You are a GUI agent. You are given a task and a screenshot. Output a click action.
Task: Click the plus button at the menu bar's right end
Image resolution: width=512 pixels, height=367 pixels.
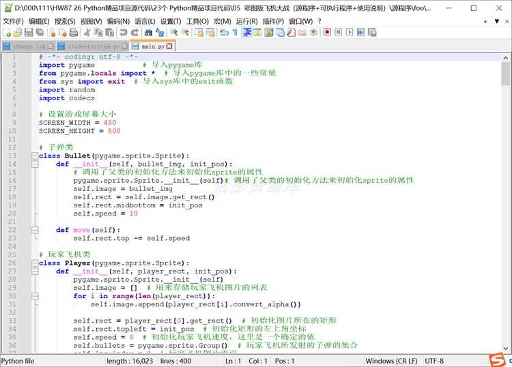[485, 22]
